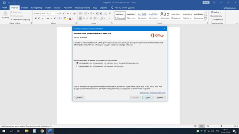Open the Выделить select dropdown
Viewport: 239px width, 134px height.
pos(217,19)
